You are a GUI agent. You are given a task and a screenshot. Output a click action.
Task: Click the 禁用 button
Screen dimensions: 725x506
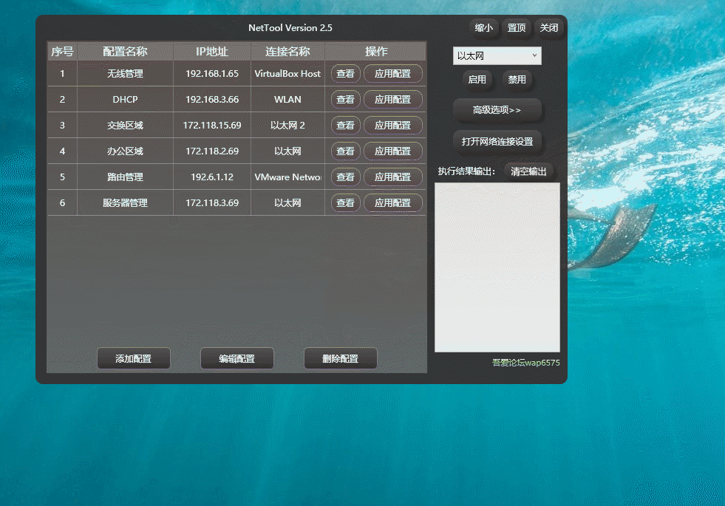coord(517,80)
